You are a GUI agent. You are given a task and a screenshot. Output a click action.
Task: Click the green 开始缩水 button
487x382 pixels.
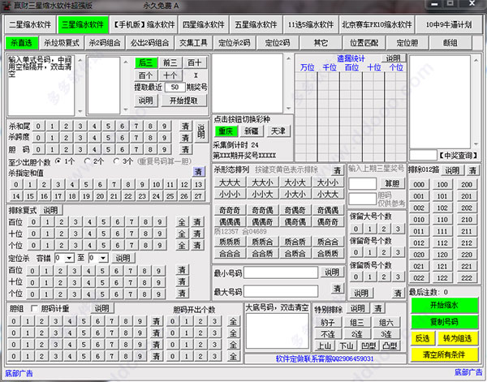[444, 305]
